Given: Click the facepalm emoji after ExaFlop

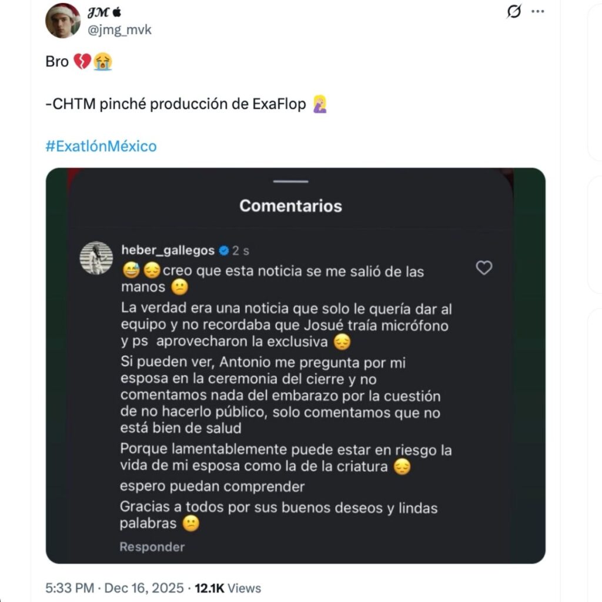Looking at the screenshot, I should click(320, 104).
